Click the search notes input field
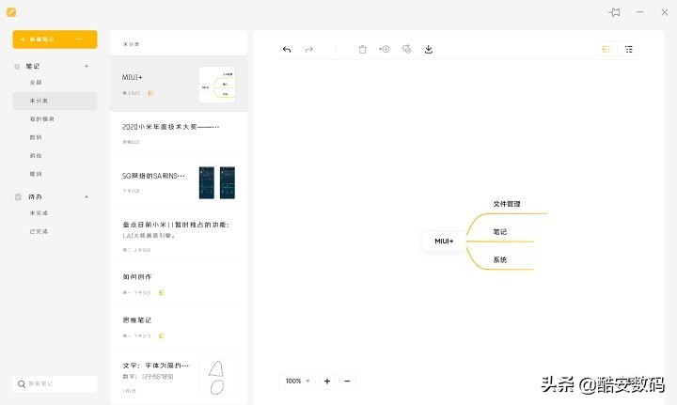 coord(55,384)
